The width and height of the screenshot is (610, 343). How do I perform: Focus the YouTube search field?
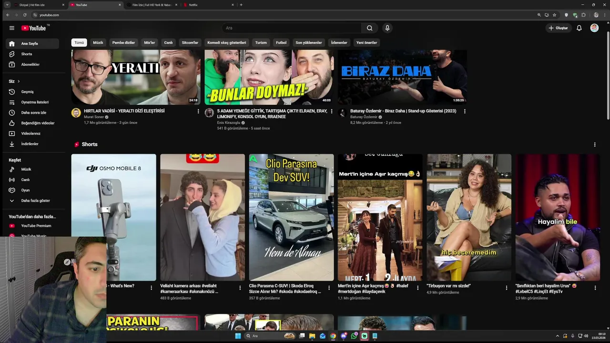coord(292,28)
